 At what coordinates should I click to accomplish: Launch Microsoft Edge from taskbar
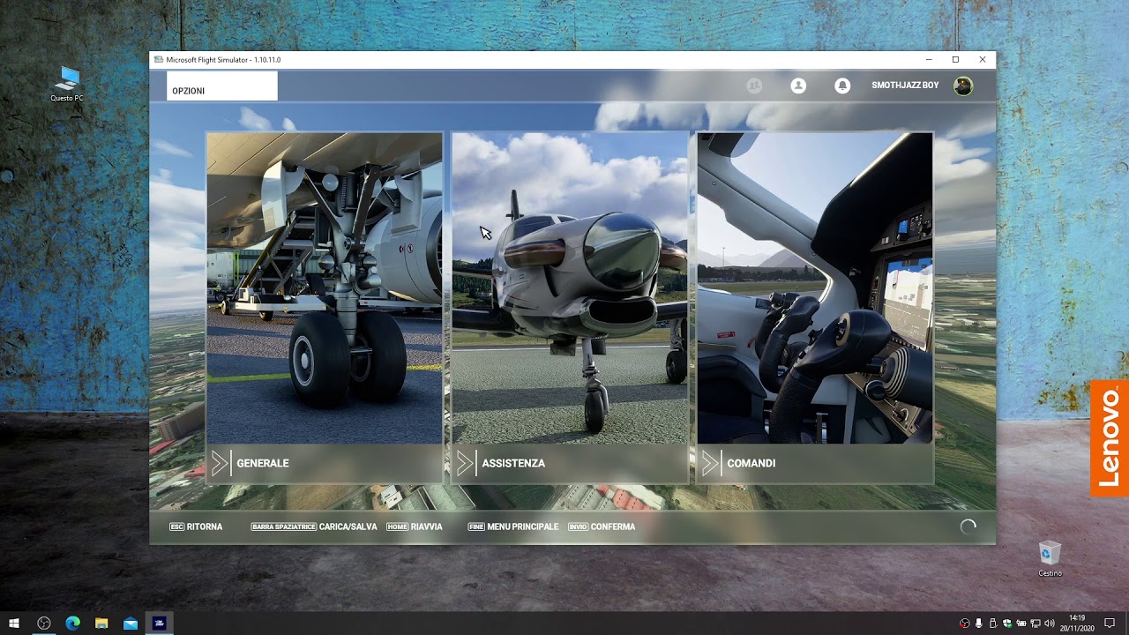pyautogui.click(x=73, y=624)
